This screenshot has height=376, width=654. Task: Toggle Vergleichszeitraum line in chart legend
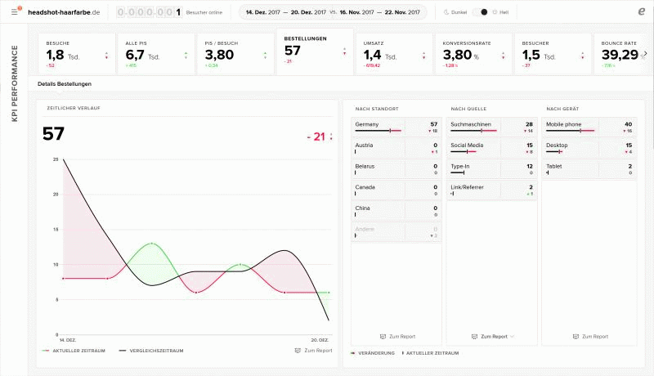tap(150, 350)
